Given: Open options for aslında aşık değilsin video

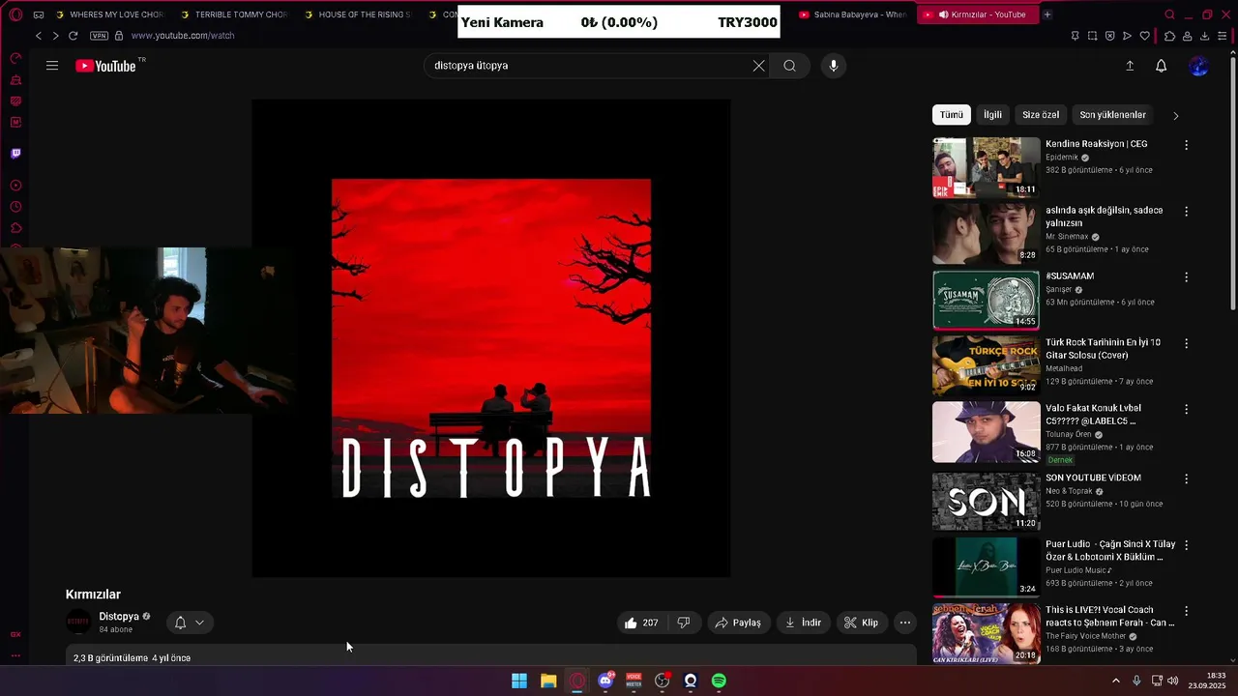Looking at the screenshot, I should 1186,211.
